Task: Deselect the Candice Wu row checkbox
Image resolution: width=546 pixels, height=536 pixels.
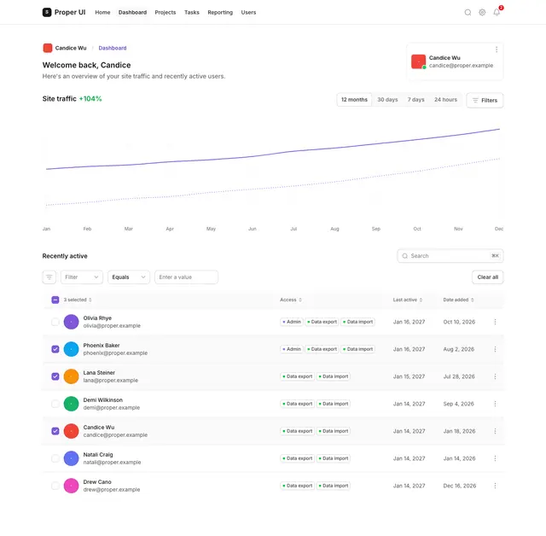Action: (x=55, y=431)
